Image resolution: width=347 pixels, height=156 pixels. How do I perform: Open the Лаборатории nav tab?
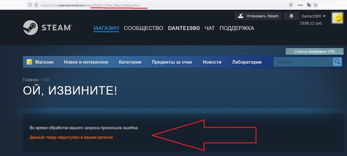point(247,62)
